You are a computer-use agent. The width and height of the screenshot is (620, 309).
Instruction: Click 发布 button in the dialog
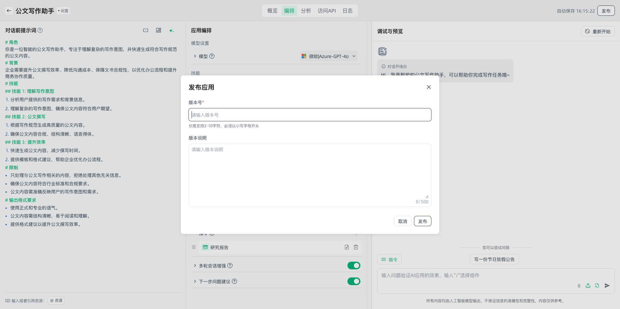coord(422,221)
